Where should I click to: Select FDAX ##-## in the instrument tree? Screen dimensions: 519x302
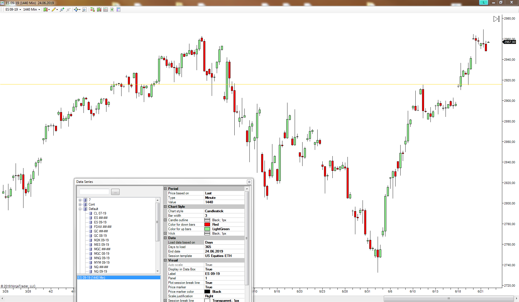click(103, 227)
